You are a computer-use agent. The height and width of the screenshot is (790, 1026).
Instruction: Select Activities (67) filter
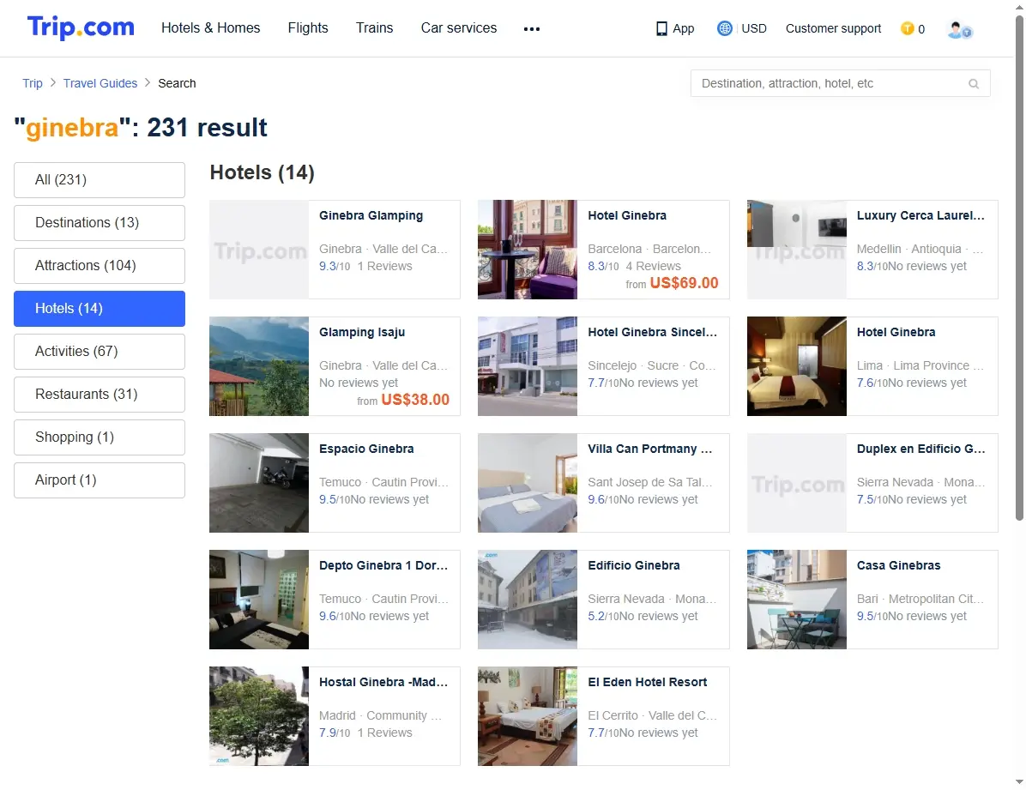click(100, 352)
